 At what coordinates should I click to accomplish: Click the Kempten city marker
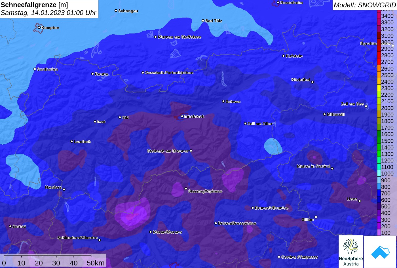coord(39,28)
